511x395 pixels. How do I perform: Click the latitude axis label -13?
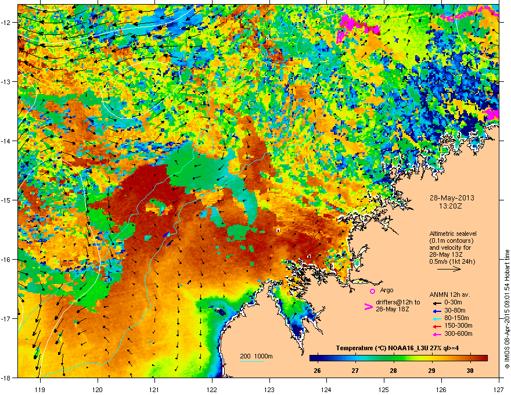[6, 81]
